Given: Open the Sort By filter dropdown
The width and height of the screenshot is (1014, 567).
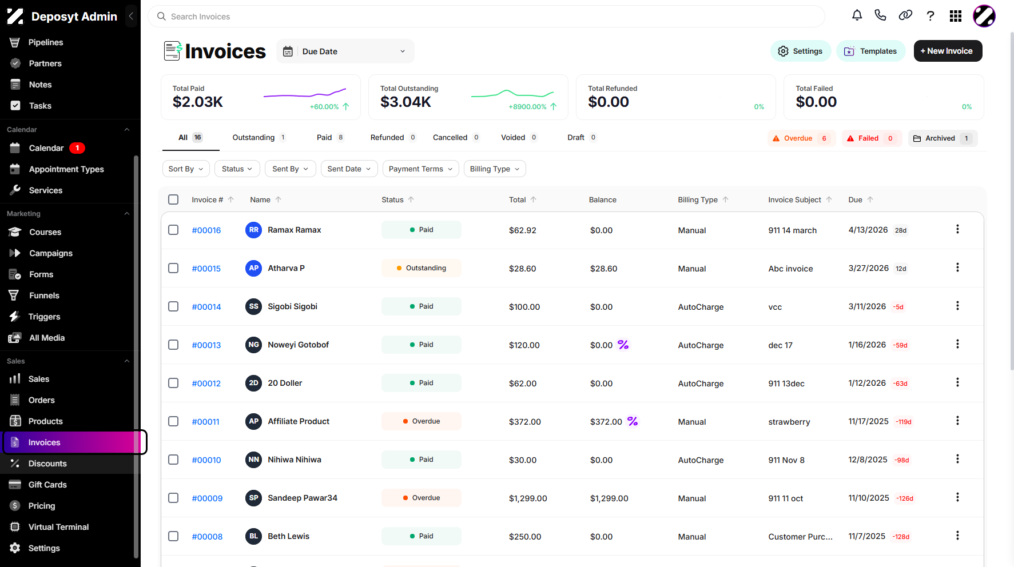Looking at the screenshot, I should coord(185,169).
